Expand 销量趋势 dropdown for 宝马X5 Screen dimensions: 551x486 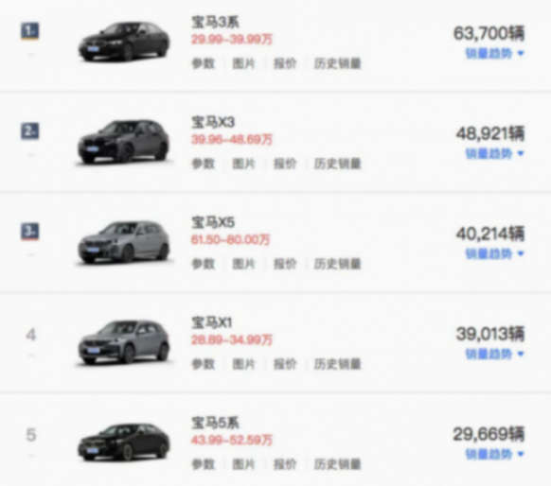tap(495, 253)
